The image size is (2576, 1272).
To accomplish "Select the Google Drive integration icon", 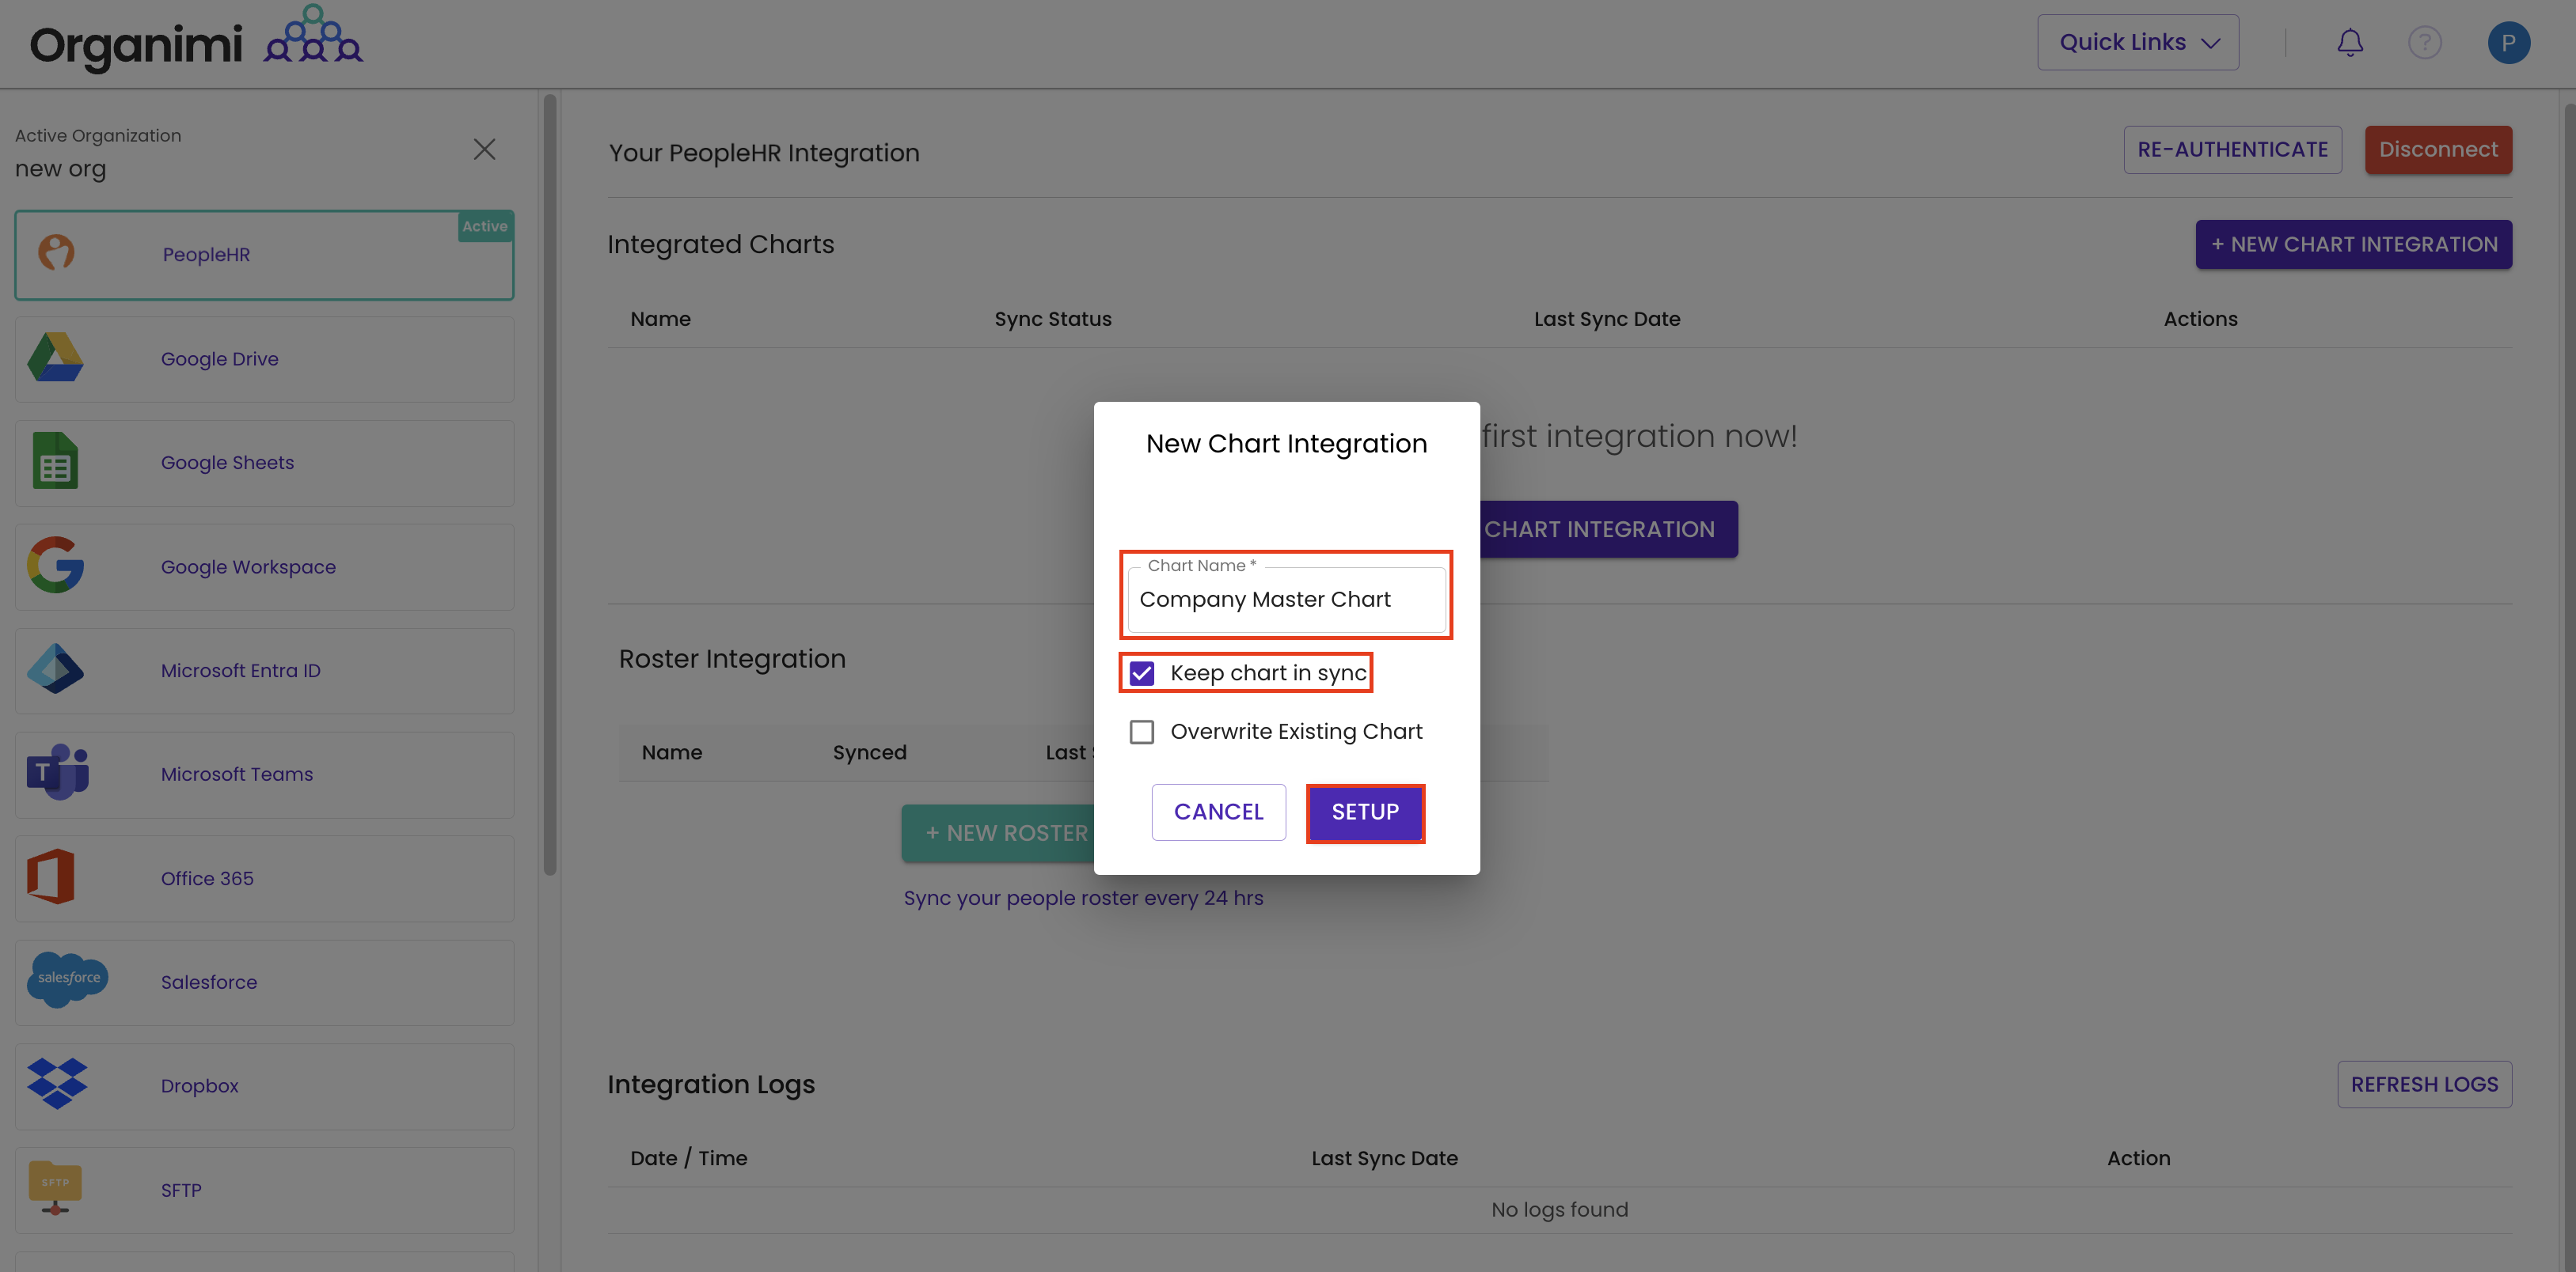I will [x=56, y=358].
